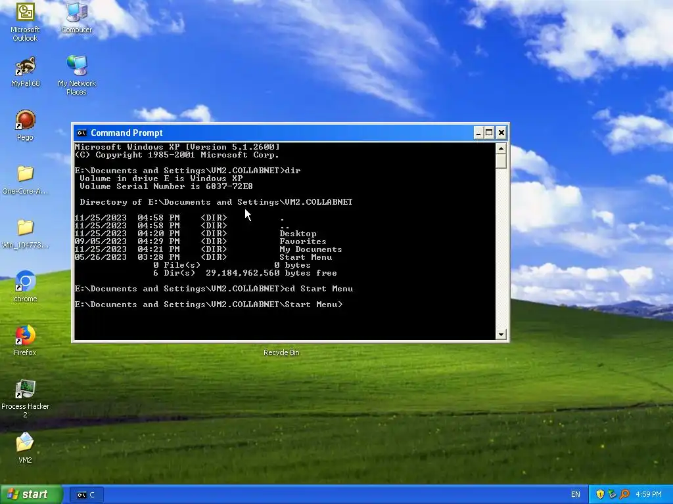673x504 pixels.
Task: Click the 'My Documents' directory entry
Action: coord(311,249)
